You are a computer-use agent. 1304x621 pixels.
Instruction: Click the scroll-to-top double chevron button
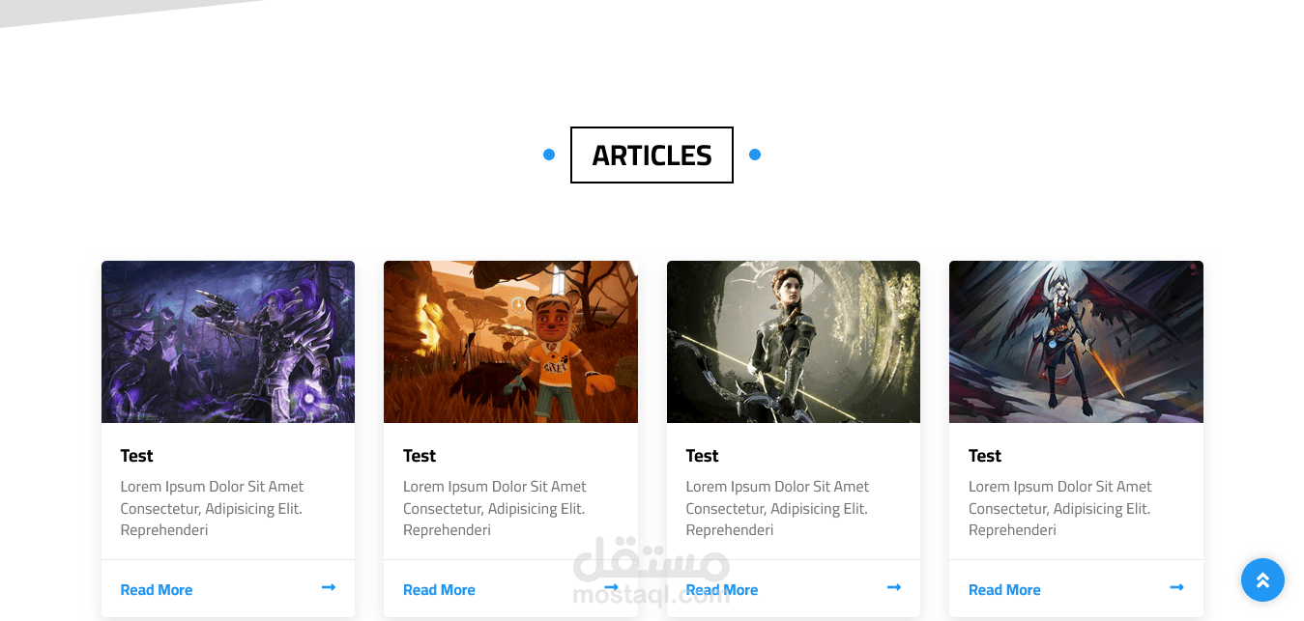tap(1262, 580)
